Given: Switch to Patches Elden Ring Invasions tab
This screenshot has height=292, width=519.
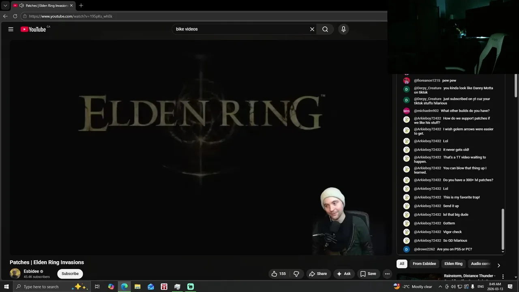Looking at the screenshot, I should click(43, 6).
